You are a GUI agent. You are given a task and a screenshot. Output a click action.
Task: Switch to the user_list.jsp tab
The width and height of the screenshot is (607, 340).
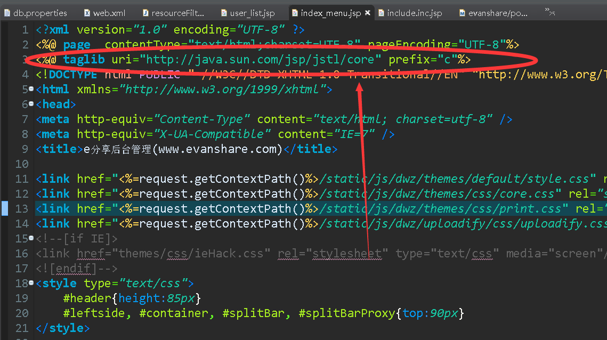point(248,13)
